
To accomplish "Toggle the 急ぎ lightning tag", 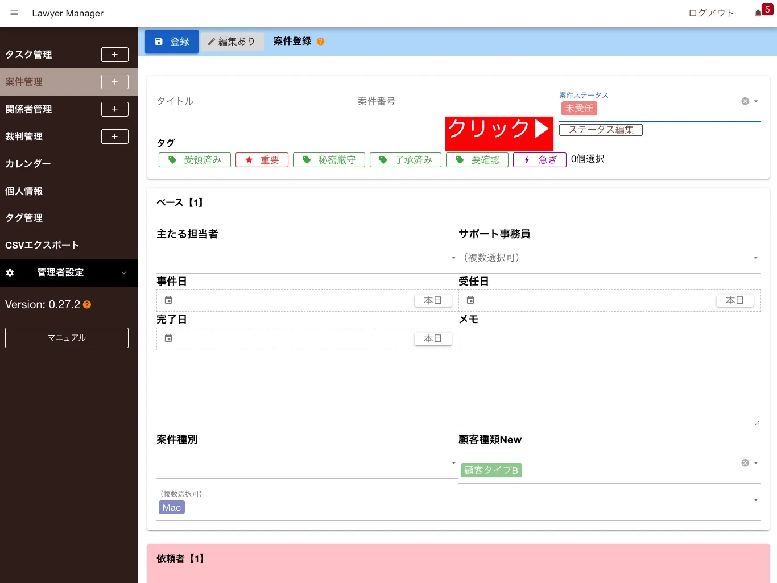I will (x=540, y=160).
